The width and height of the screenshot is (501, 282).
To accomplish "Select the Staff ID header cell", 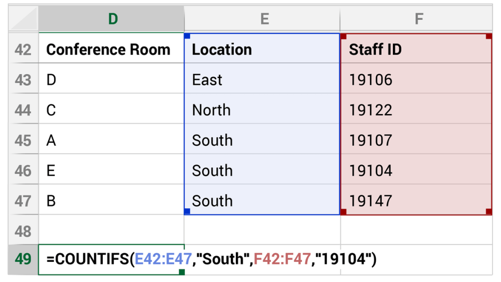I will click(417, 49).
